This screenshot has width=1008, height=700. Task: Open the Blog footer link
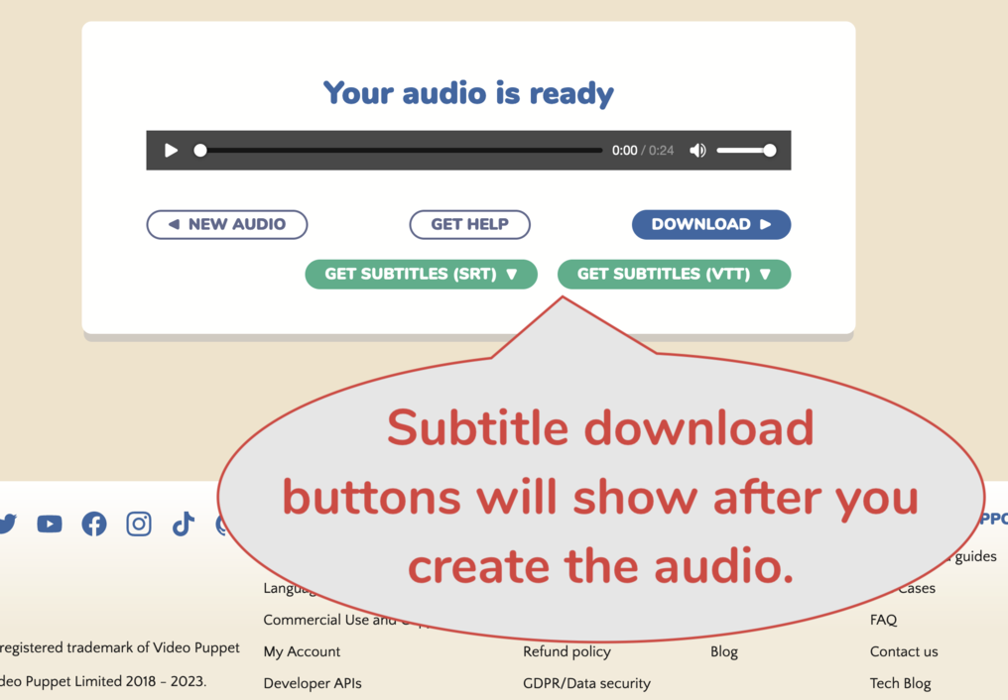coord(724,651)
